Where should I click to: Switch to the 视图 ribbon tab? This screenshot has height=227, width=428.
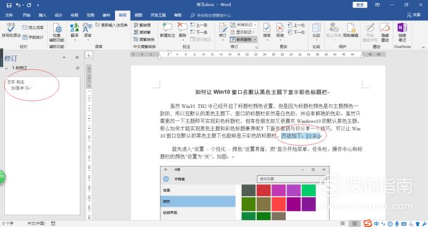click(139, 15)
